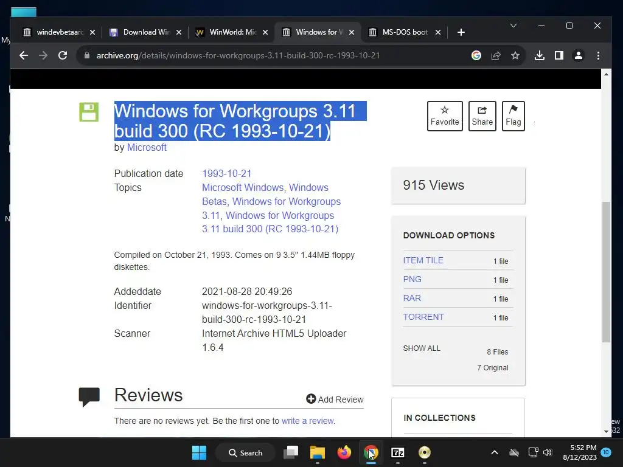
Task: Click the Reviews speech bubble icon
Action: tap(89, 396)
